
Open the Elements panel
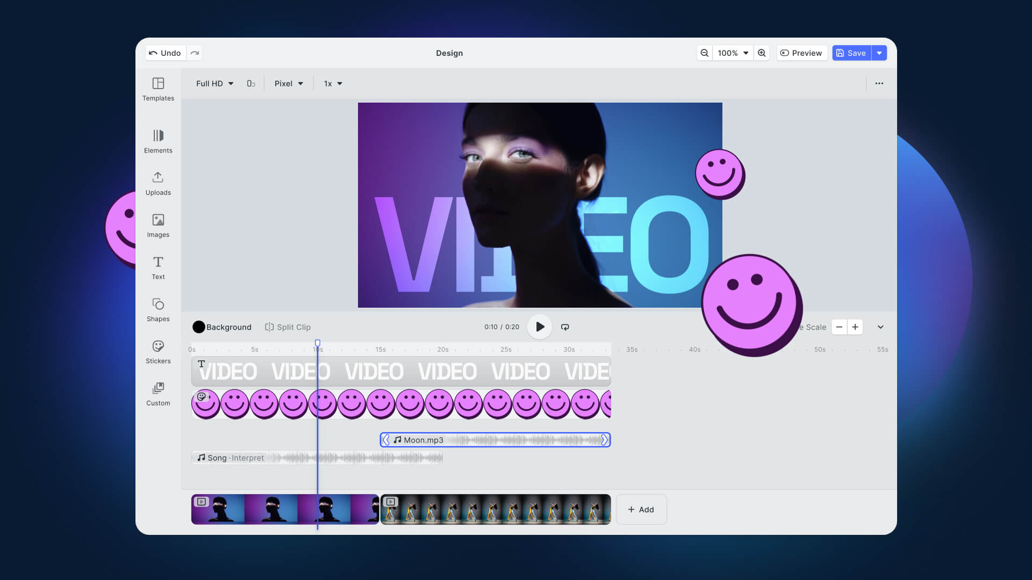[x=158, y=141]
